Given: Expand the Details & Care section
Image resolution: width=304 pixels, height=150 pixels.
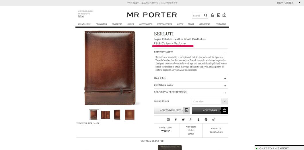Looking at the screenshot, I should point(191,85).
